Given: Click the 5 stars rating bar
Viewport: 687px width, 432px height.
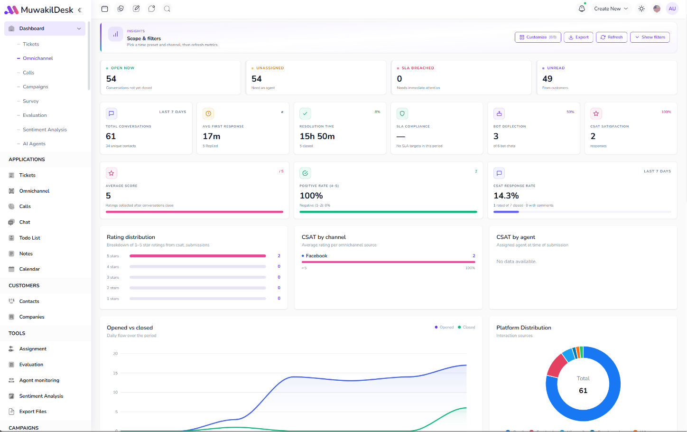Looking at the screenshot, I should click(x=197, y=256).
